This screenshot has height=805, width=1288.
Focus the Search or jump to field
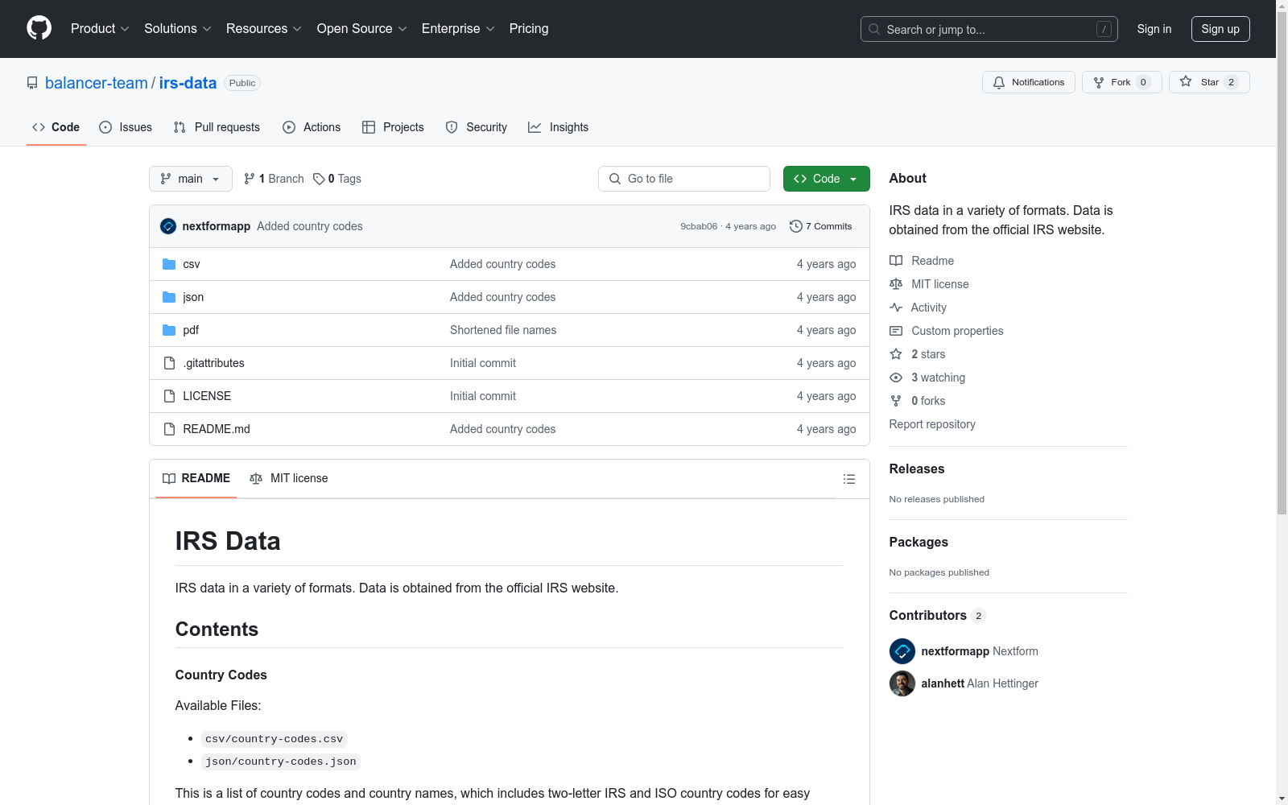click(x=989, y=29)
